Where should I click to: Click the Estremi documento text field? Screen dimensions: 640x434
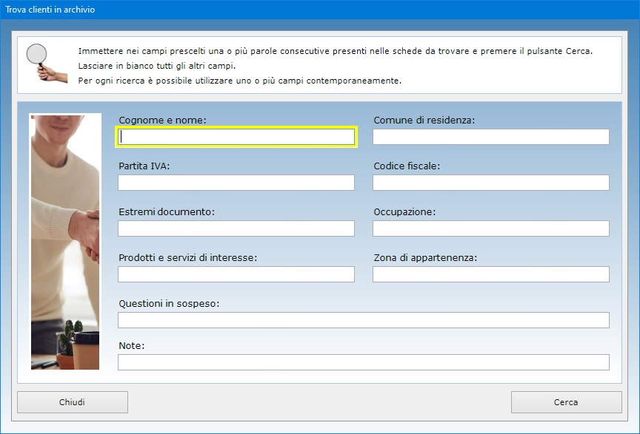click(x=236, y=228)
